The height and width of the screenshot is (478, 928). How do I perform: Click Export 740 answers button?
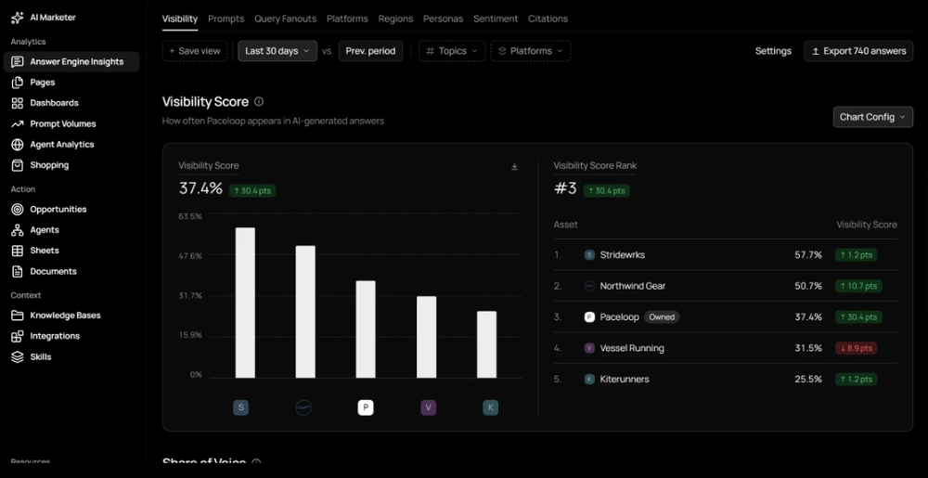click(858, 51)
